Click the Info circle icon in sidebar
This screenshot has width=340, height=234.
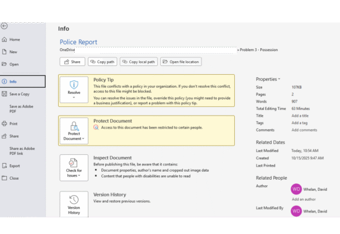point(4,81)
